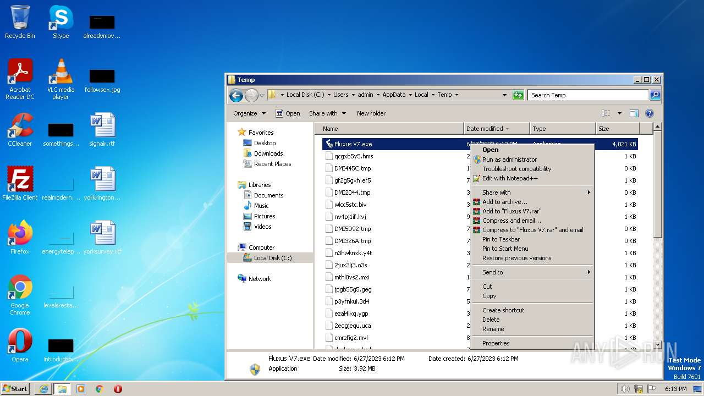Open Share with toolbar dropdown
Screen dimensions: 704x396
coord(328,113)
